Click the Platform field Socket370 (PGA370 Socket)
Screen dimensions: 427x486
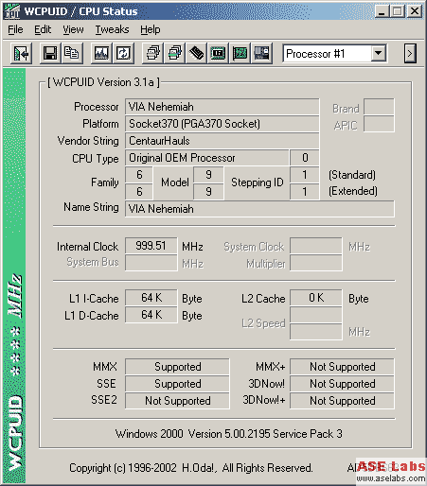[x=222, y=124]
